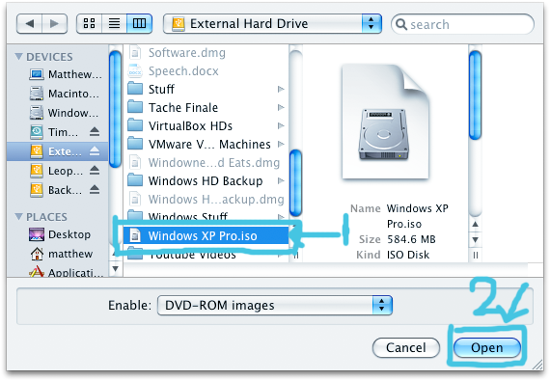This screenshot has width=550, height=381.
Task: Click the ISO disk preview thumbnail
Action: click(385, 122)
